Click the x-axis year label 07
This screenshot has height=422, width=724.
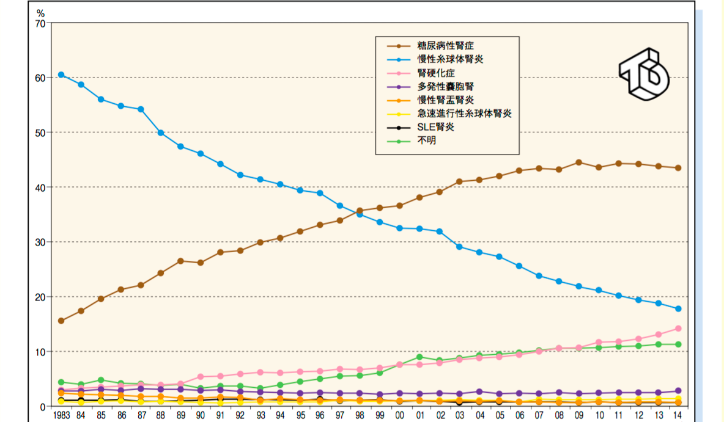click(539, 415)
